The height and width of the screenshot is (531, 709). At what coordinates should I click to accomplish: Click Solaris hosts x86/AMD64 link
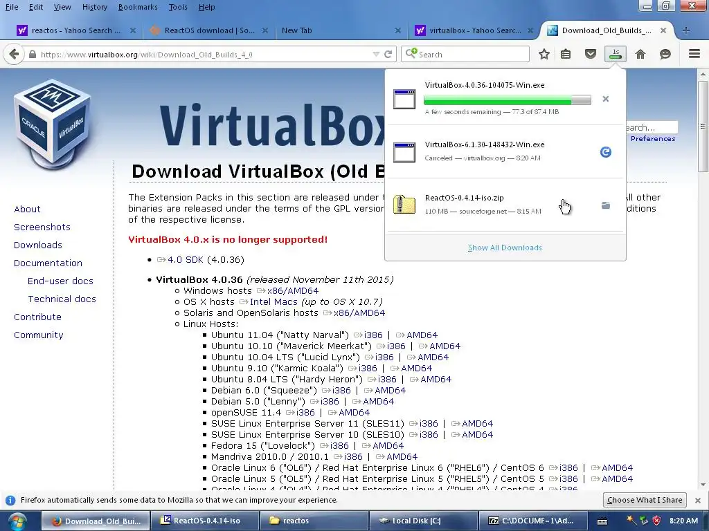coord(359,313)
